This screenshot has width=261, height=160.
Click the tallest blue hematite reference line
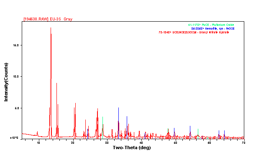tap(118, 123)
